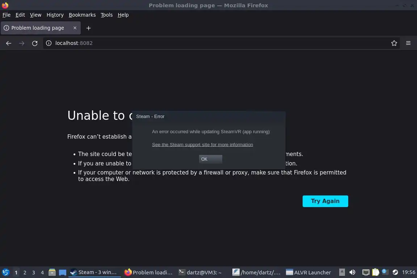The height and width of the screenshot is (278, 417).
Task: Switch to the Steam - 3 windows taskbar entry
Action: click(94, 273)
